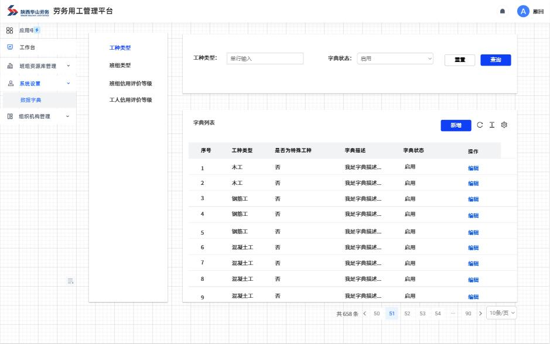Click the 工种类型 input field
The height and width of the screenshot is (344, 550).
265,59
